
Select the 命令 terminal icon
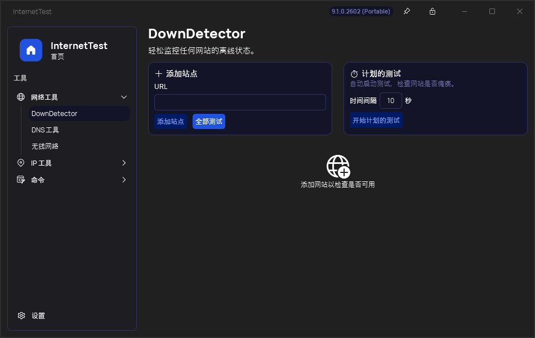20,180
